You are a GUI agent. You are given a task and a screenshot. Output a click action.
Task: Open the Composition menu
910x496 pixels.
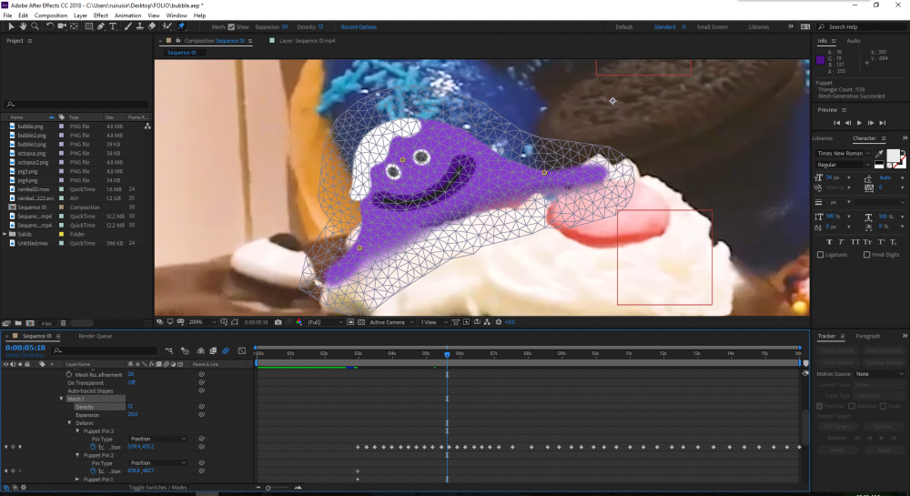point(50,15)
